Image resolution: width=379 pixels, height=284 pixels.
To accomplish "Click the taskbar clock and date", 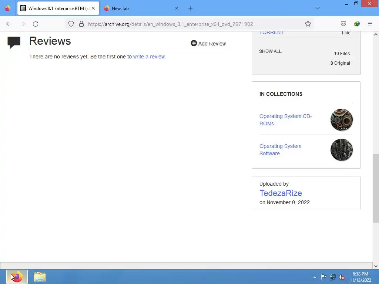I will pyautogui.click(x=360, y=277).
